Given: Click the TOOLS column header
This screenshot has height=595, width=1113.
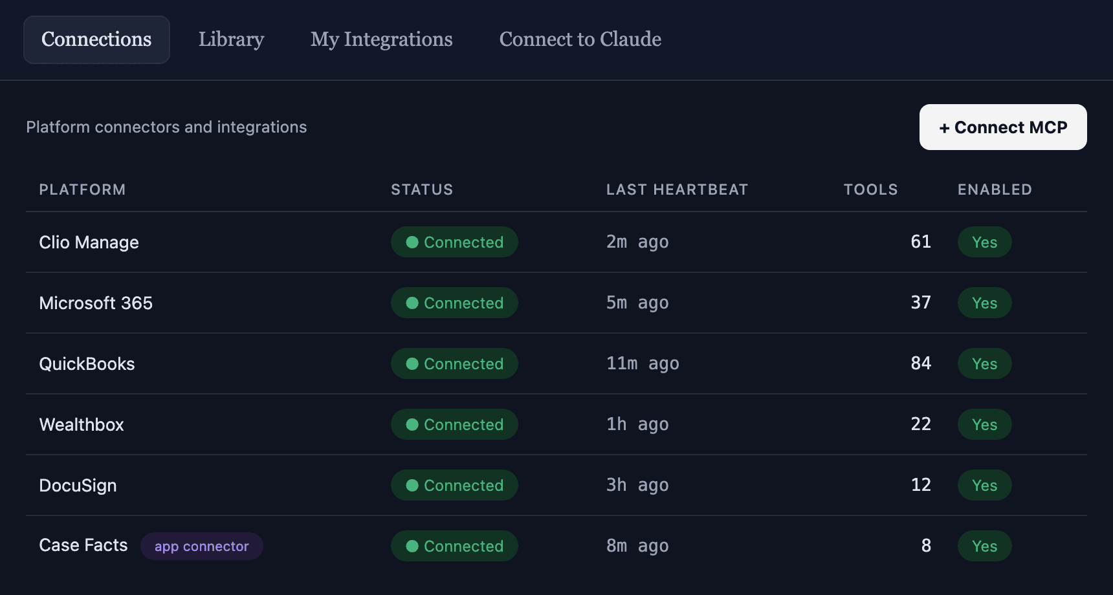Looking at the screenshot, I should [870, 189].
